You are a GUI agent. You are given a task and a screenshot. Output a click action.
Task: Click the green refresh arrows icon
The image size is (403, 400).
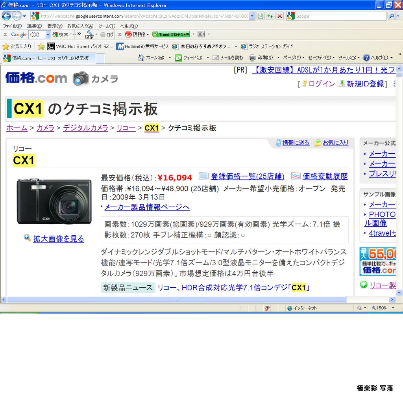coord(270,16)
